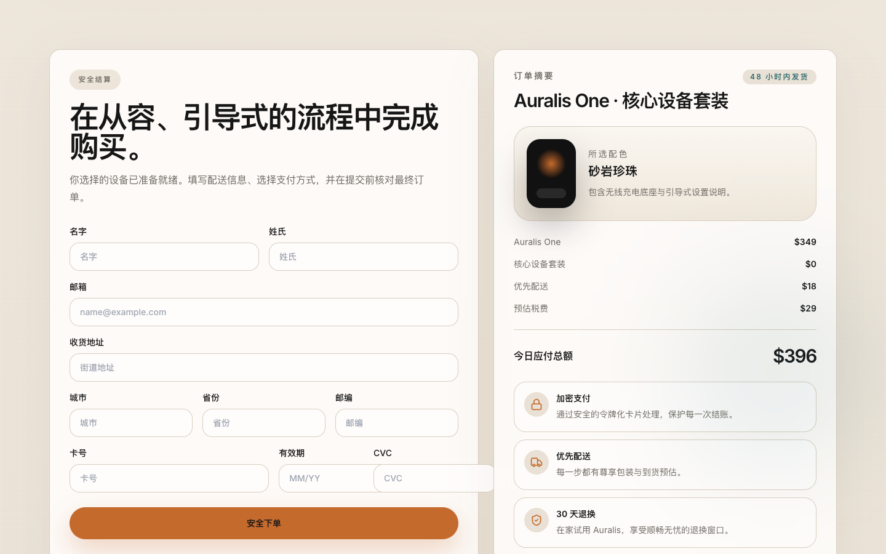886x554 pixels.
Task: Click the Auralis One device thumbnail
Action: [x=551, y=174]
